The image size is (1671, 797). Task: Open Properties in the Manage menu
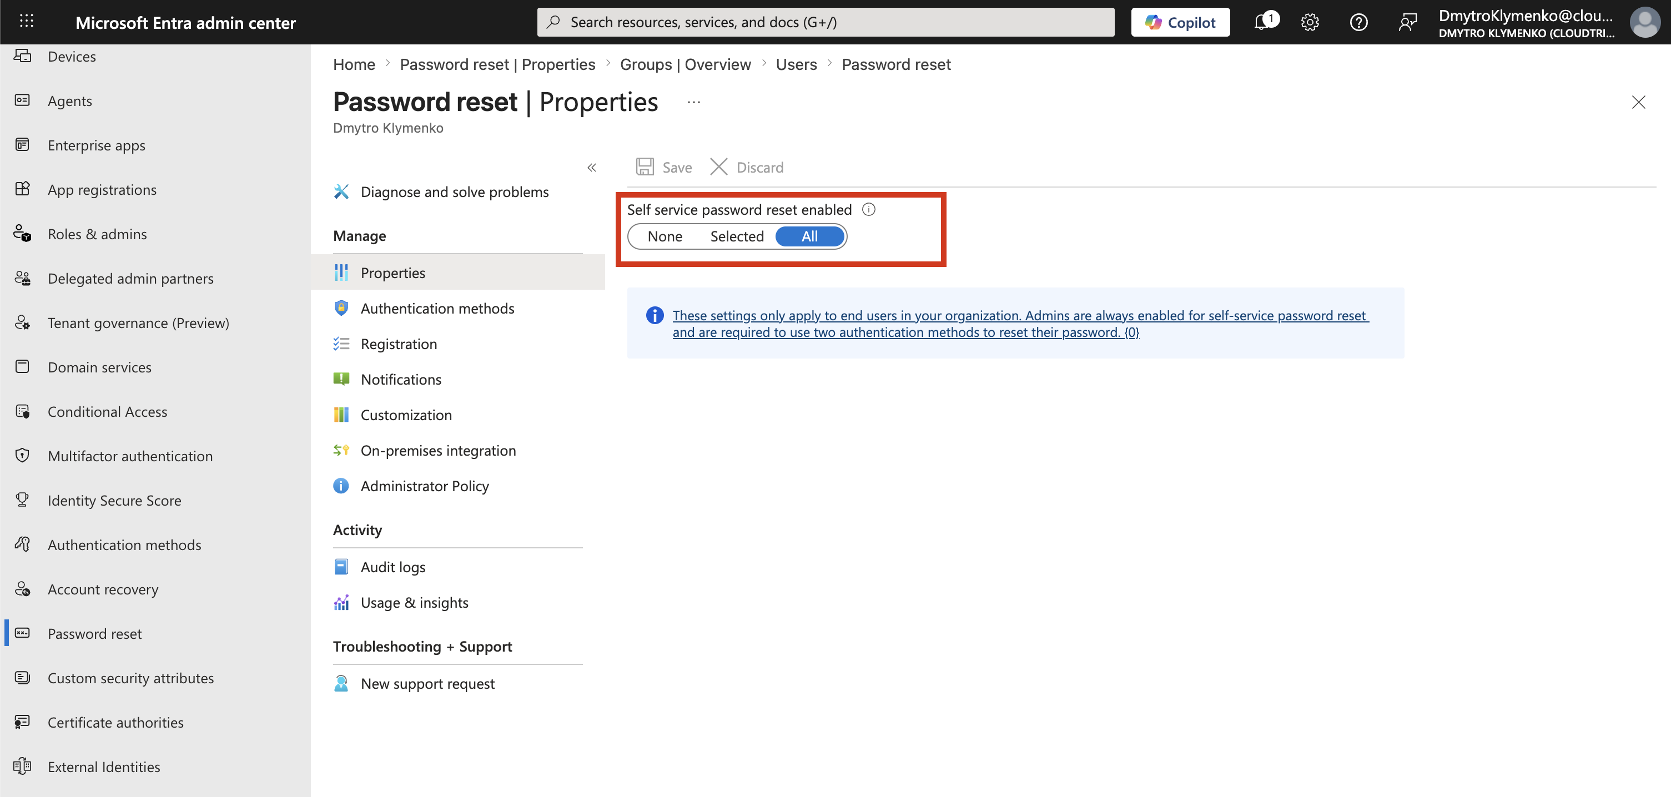(x=458, y=273)
